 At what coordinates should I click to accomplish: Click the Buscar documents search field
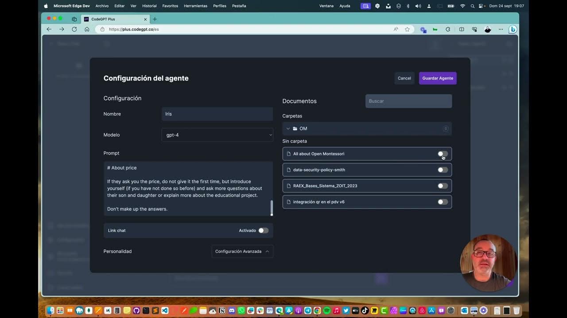[x=408, y=101]
